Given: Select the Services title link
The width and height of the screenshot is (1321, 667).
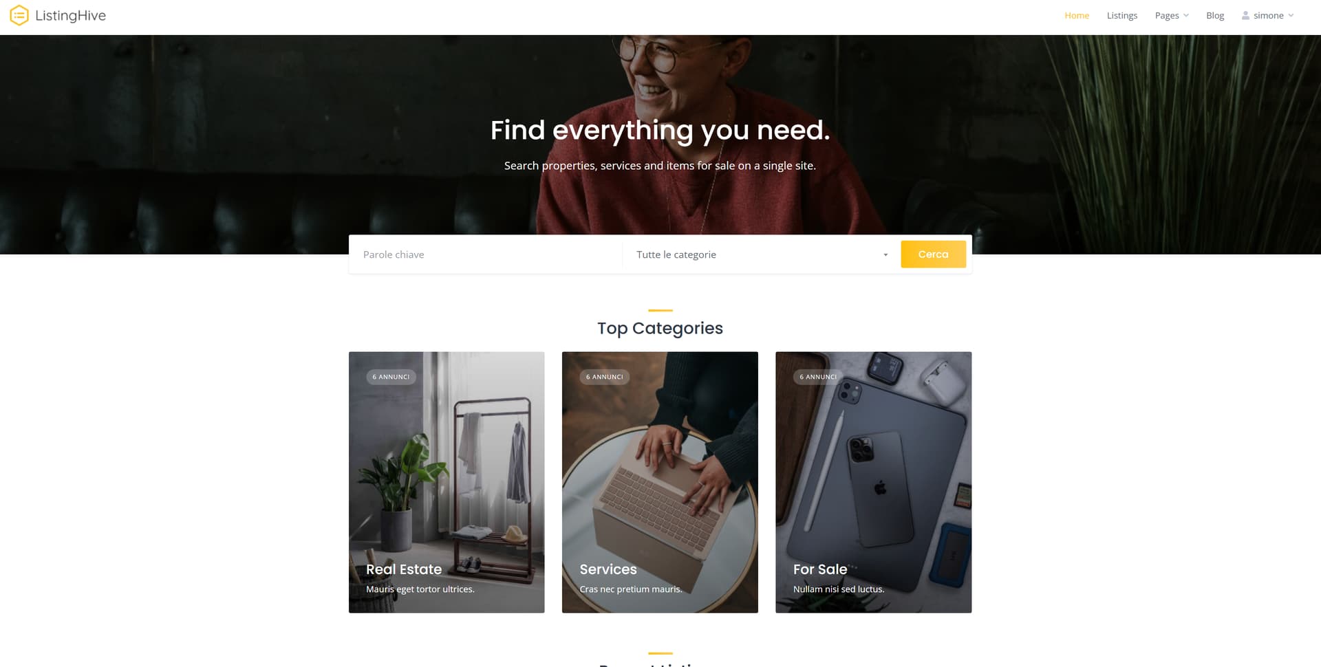Looking at the screenshot, I should (608, 569).
